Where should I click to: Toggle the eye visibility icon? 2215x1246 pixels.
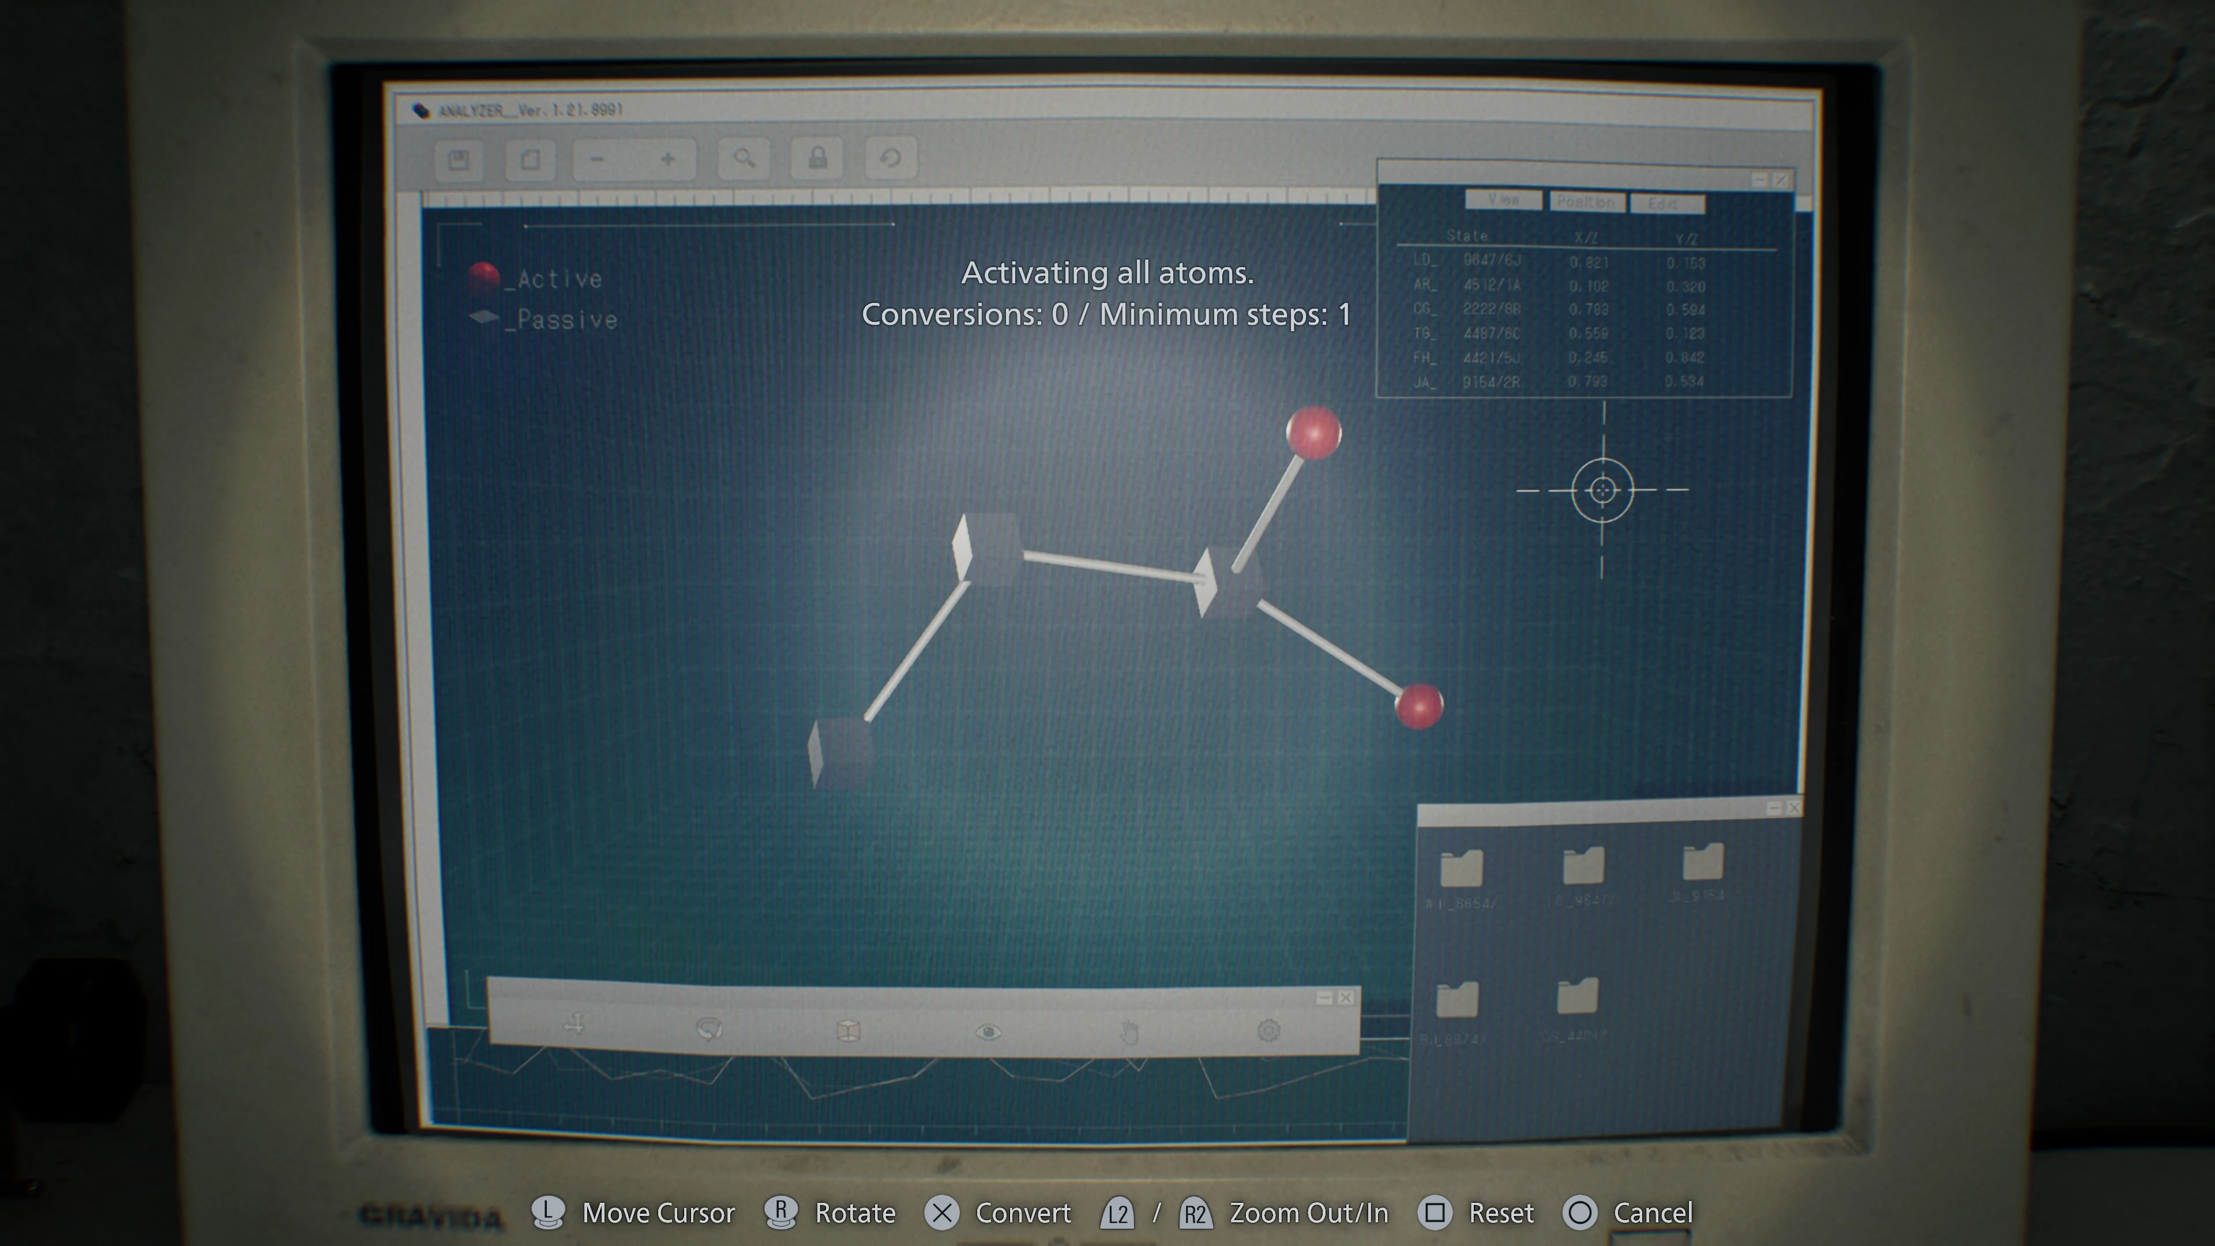point(988,1031)
